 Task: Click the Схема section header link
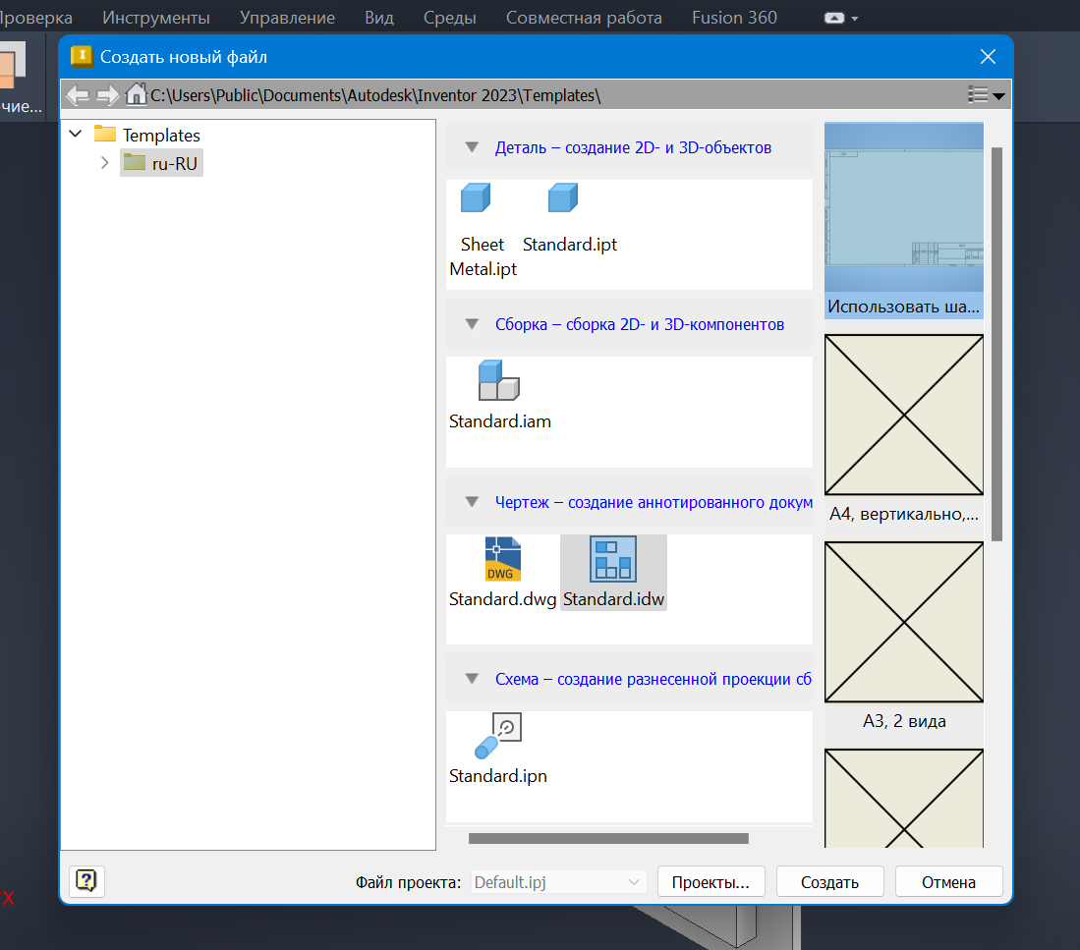[653, 679]
